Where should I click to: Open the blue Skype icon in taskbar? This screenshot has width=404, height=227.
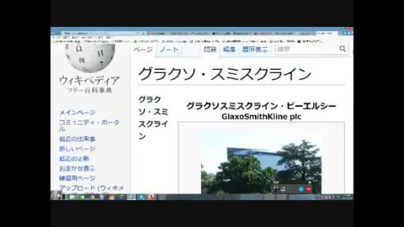141,197
